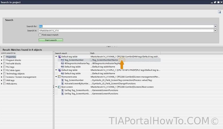223x129 pixels.
Task: Click the name icon beside Tag_ScreenNumber under Default tag table
Action: (x=62, y=60)
